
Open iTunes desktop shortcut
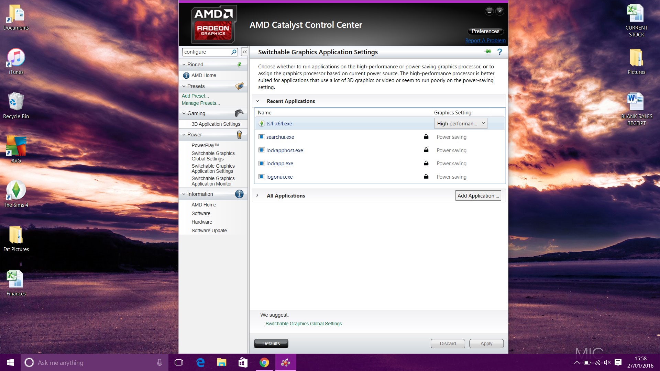click(x=16, y=62)
